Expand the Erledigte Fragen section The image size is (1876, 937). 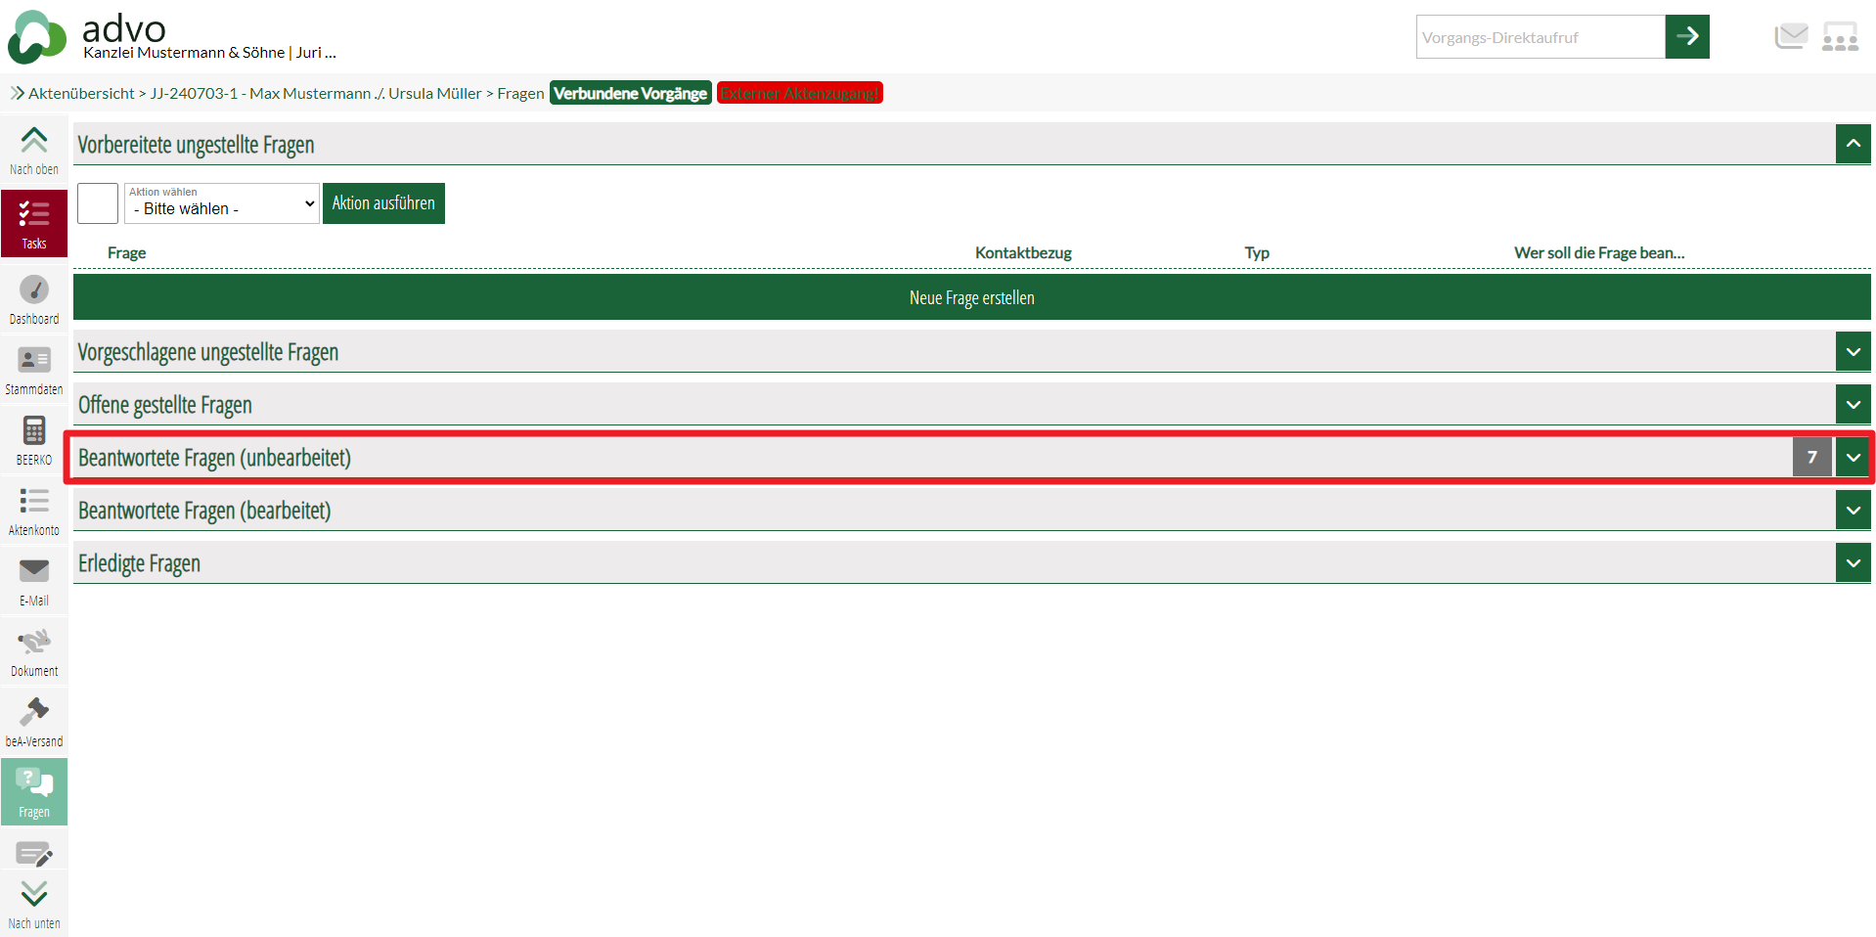click(1853, 562)
